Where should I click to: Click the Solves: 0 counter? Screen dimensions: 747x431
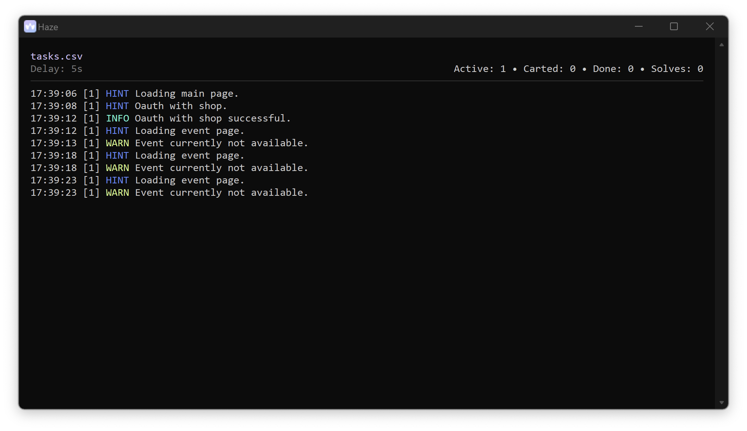[677, 69]
